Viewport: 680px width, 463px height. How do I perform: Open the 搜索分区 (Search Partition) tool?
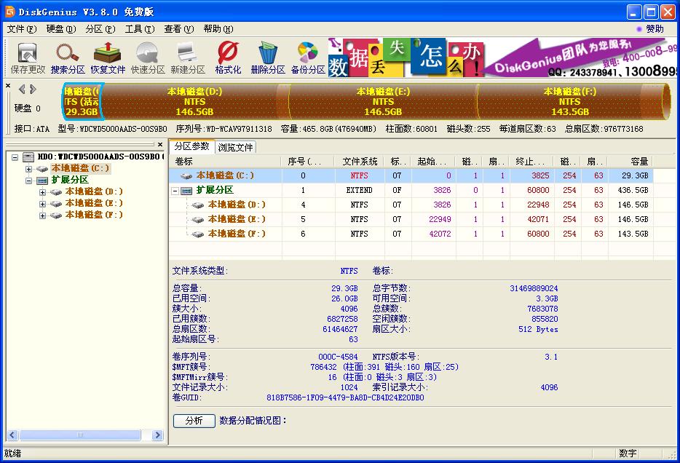tap(67, 56)
